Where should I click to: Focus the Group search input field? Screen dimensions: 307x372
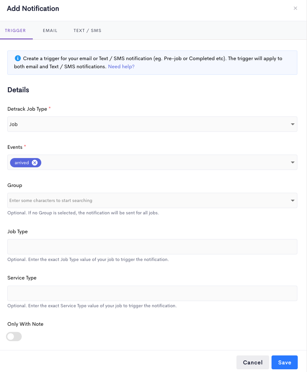pyautogui.click(x=147, y=200)
